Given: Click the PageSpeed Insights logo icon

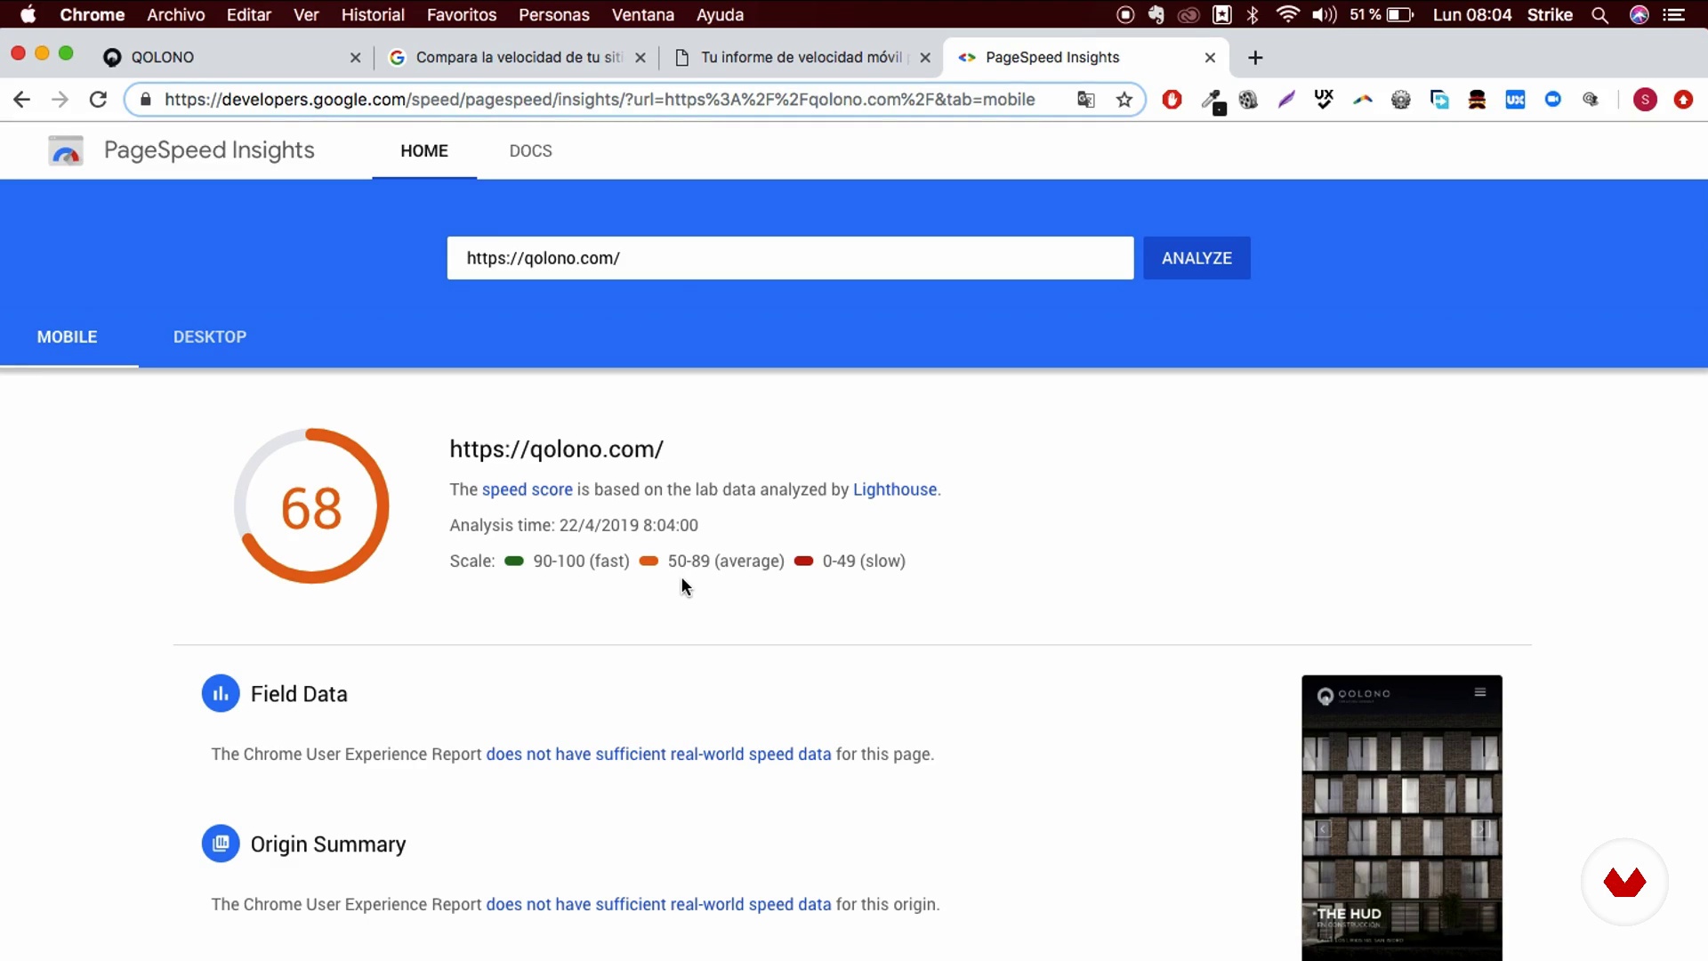Looking at the screenshot, I should click(66, 151).
